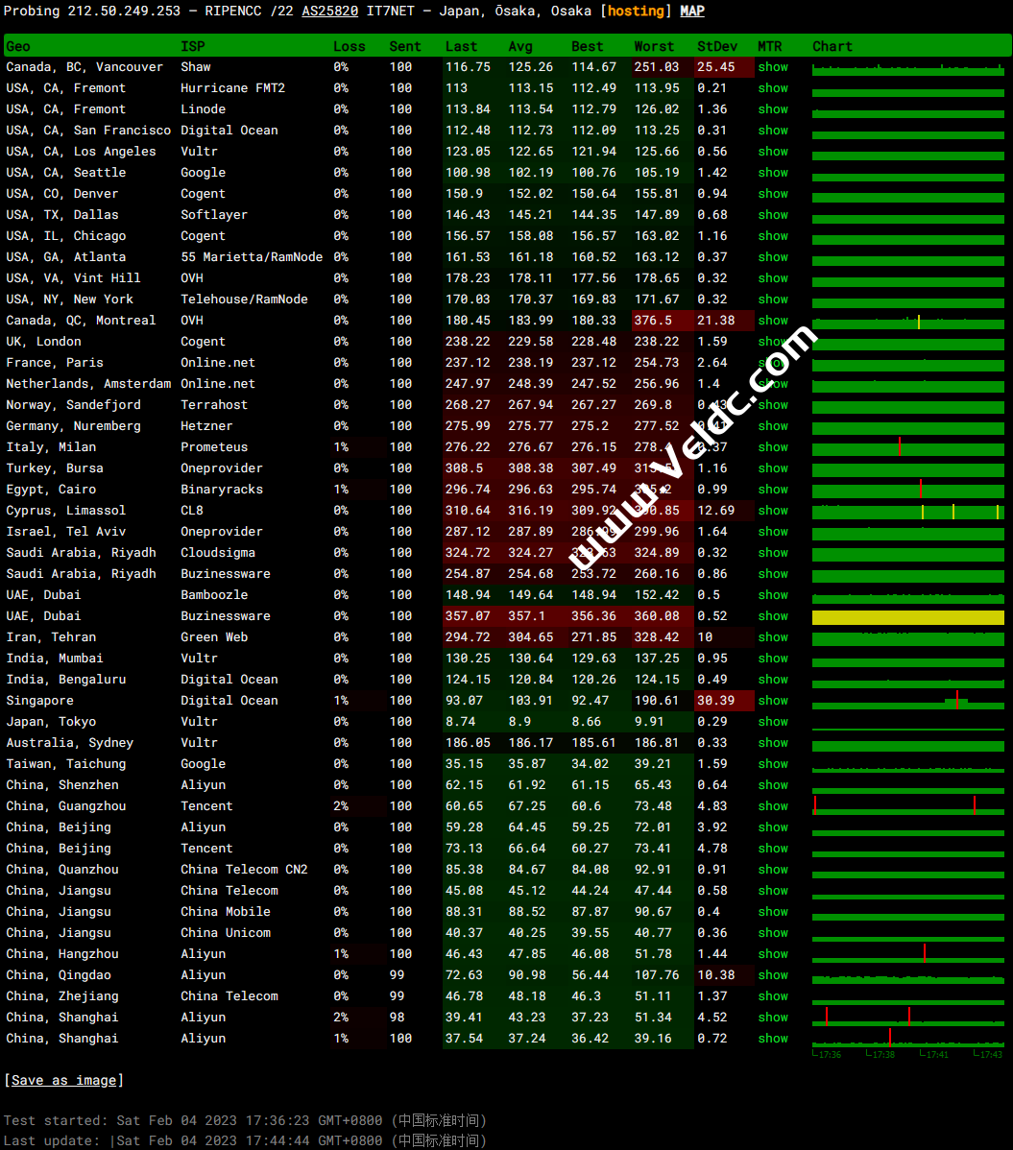1013x1150 pixels.
Task: Show MTR for Australia Sydney Vultr
Action: coord(772,743)
